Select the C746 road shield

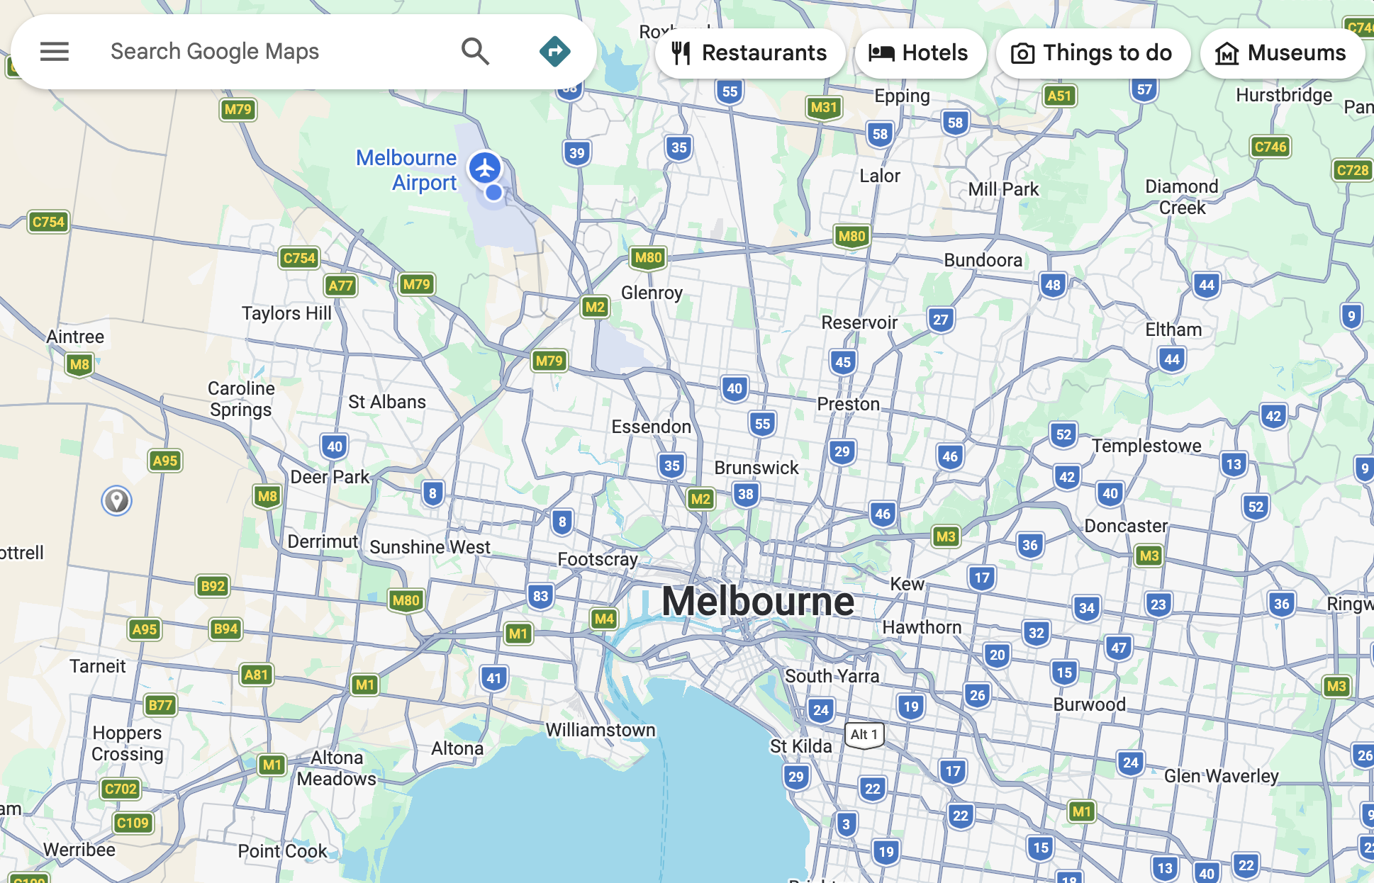coord(1270,147)
